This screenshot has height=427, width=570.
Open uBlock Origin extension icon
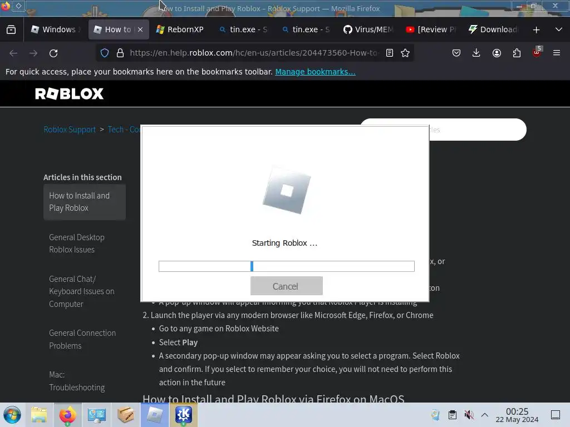537,52
